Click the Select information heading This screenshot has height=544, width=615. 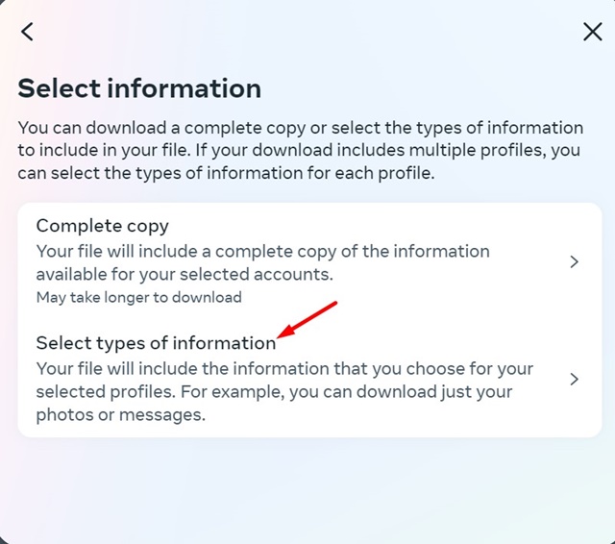coord(139,88)
